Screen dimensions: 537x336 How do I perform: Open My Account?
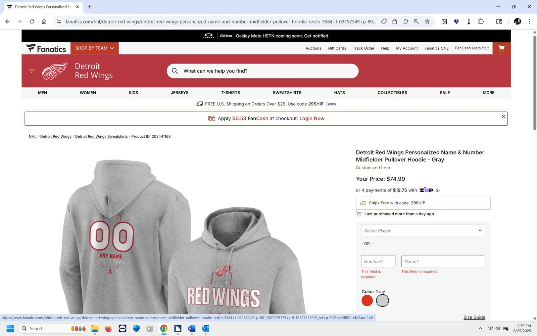(407, 48)
